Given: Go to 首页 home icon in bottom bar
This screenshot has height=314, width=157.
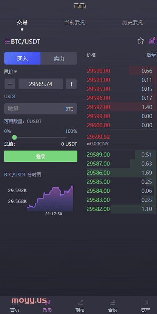Looking at the screenshot, I should [15, 303].
